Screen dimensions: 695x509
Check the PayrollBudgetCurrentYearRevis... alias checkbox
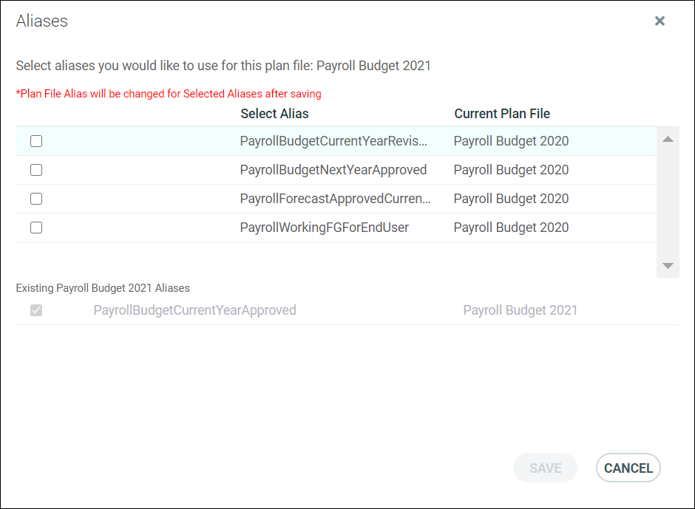pyautogui.click(x=36, y=141)
